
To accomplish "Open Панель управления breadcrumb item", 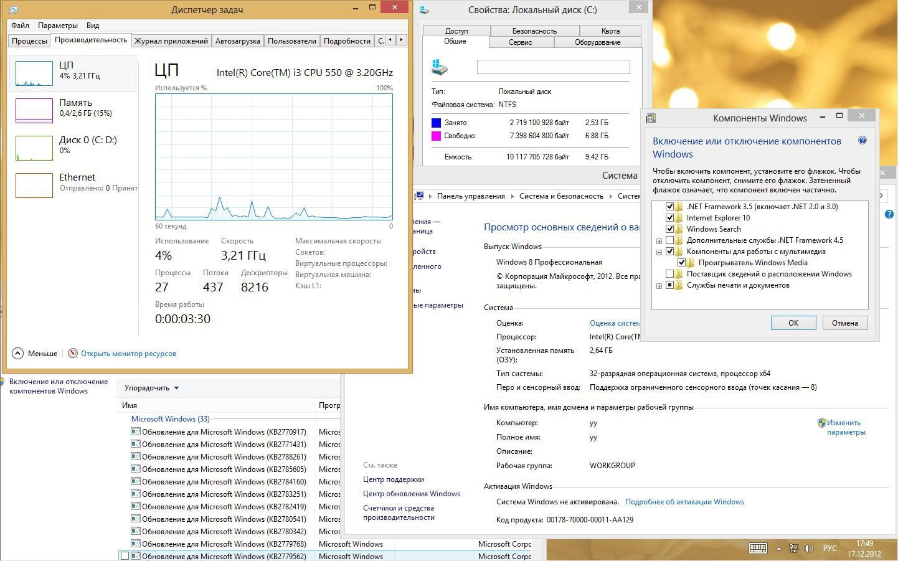I will tap(471, 196).
